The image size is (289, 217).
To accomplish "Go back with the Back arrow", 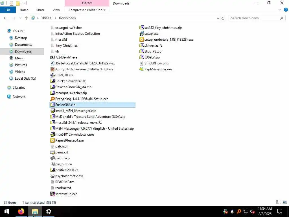I will (6, 18).
